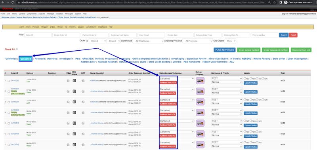This screenshot has width=317, height=150.
Task: Open the NEW FORM icon in row 1
Action: (x=74, y=81)
